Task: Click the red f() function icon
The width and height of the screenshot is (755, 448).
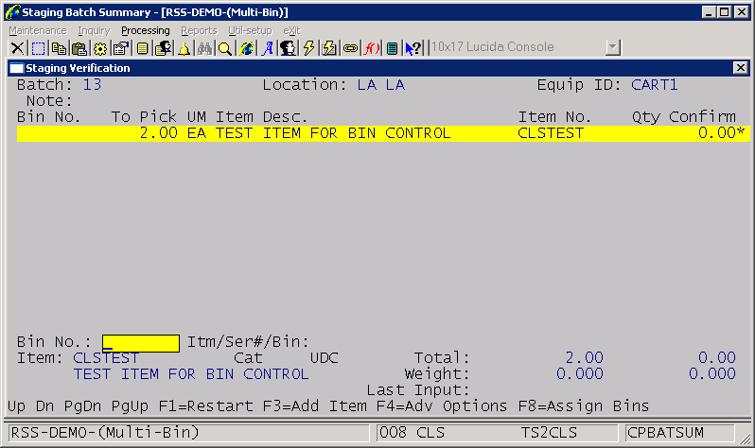Action: pos(371,48)
